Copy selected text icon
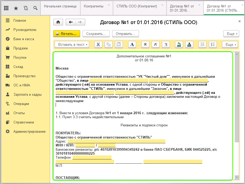Screen dimensions: 245x184 click(x=109, y=44)
